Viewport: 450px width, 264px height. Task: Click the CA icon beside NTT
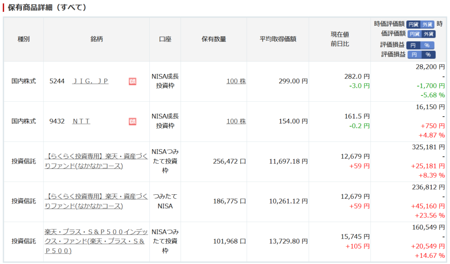point(132,121)
